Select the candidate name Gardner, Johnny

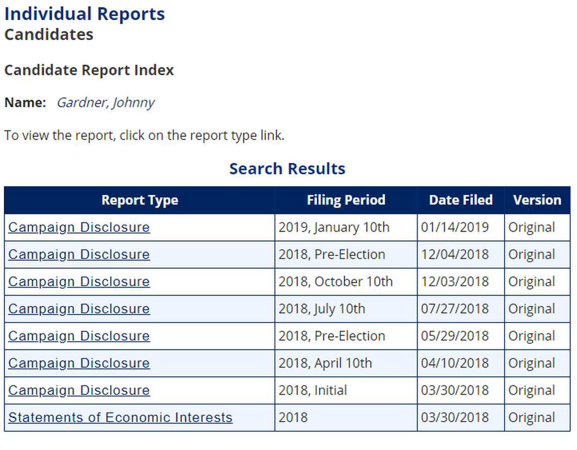pos(106,103)
